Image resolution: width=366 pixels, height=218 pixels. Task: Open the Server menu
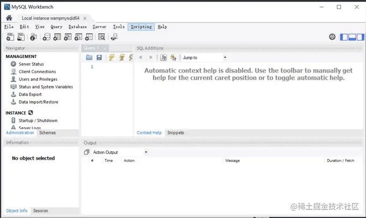pyautogui.click(x=99, y=26)
